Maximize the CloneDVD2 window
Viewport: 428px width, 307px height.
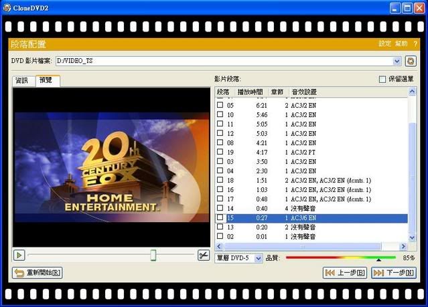[407, 8]
